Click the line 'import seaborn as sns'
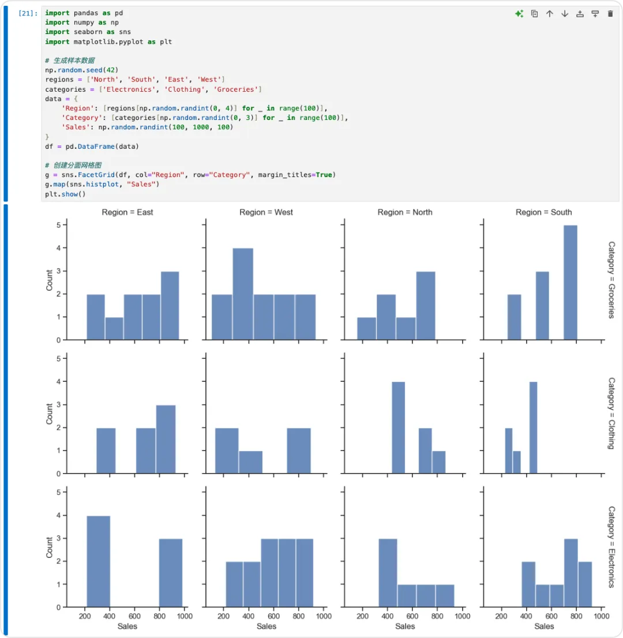The width and height of the screenshot is (623, 638). click(88, 32)
